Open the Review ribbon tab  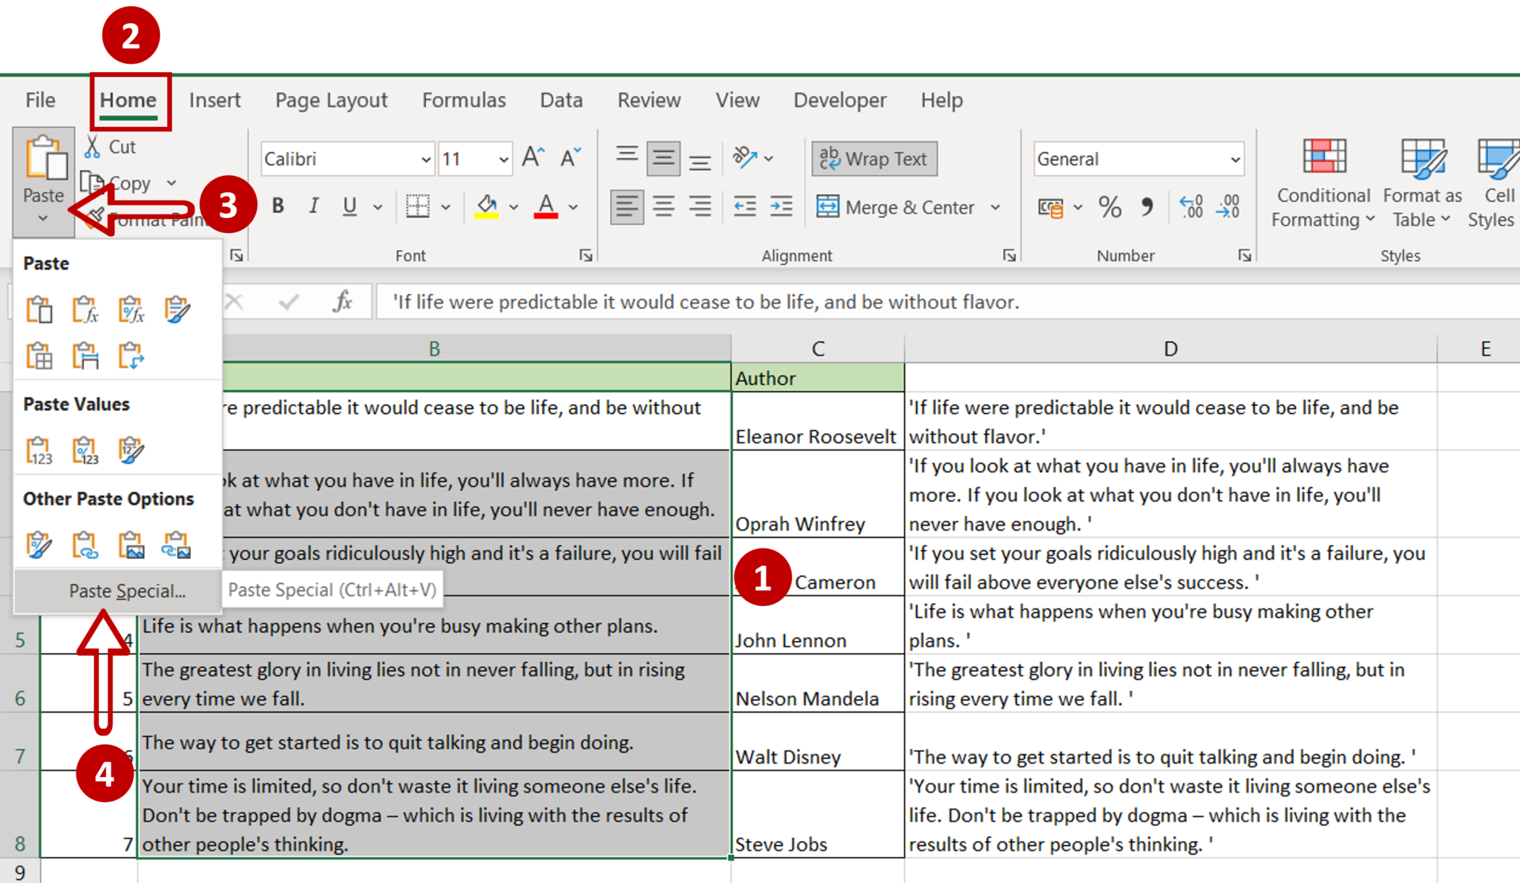pyautogui.click(x=649, y=100)
